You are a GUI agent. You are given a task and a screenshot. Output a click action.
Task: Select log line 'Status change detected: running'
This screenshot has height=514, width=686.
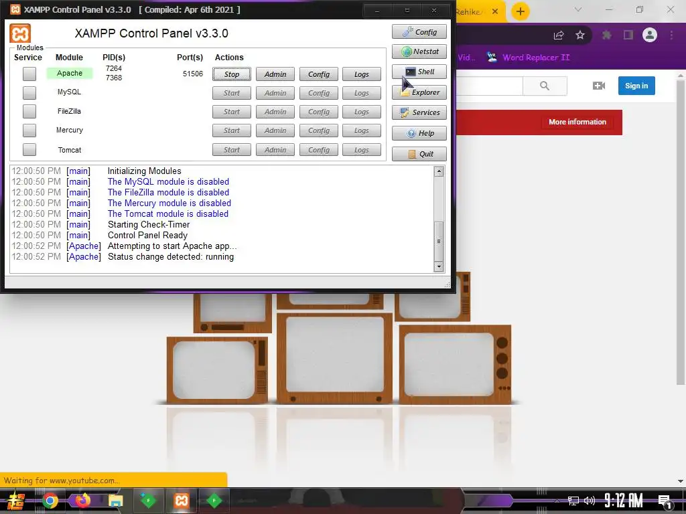(x=171, y=257)
